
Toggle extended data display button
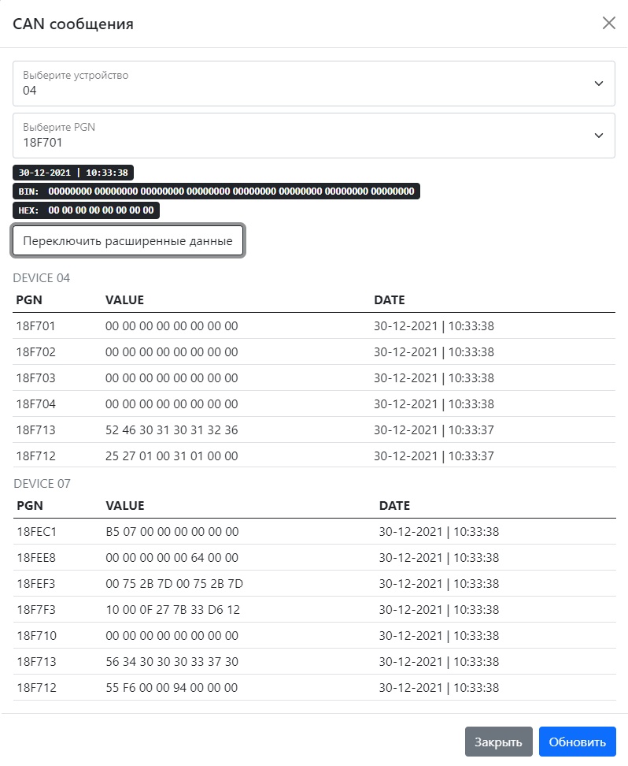(127, 241)
